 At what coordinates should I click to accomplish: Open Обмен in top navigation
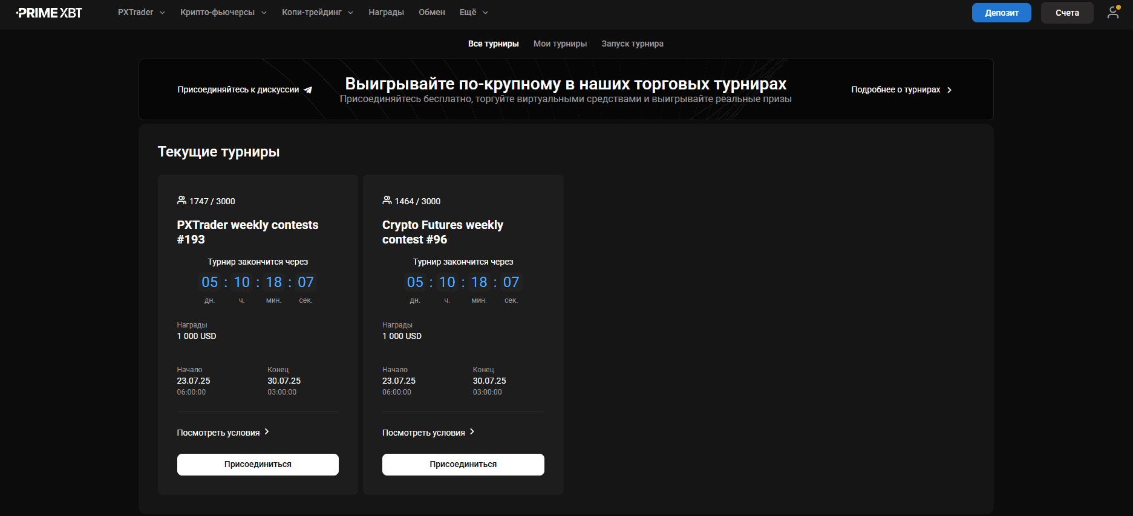(432, 12)
